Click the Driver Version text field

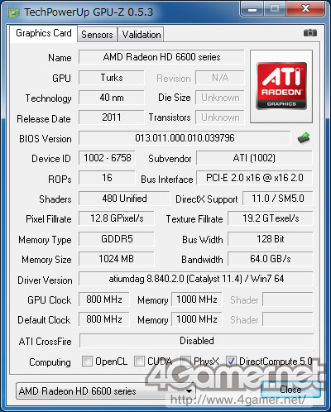tap(196, 279)
